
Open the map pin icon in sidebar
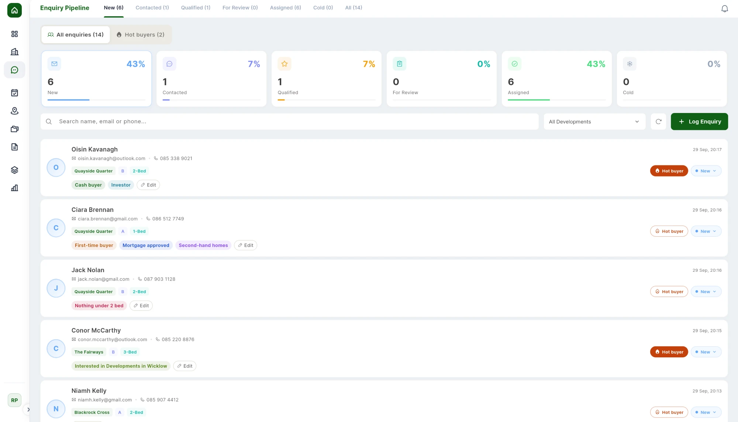click(14, 111)
